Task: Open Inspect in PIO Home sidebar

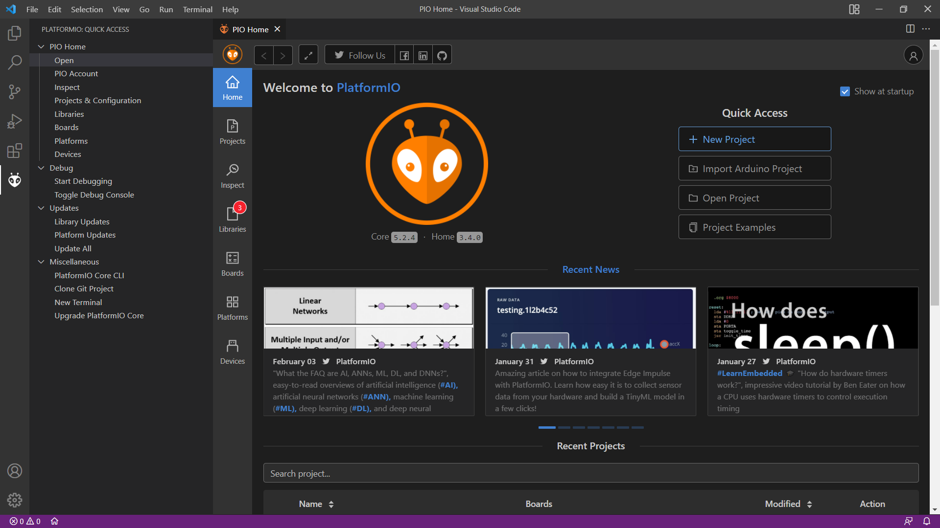Action: pos(233,176)
